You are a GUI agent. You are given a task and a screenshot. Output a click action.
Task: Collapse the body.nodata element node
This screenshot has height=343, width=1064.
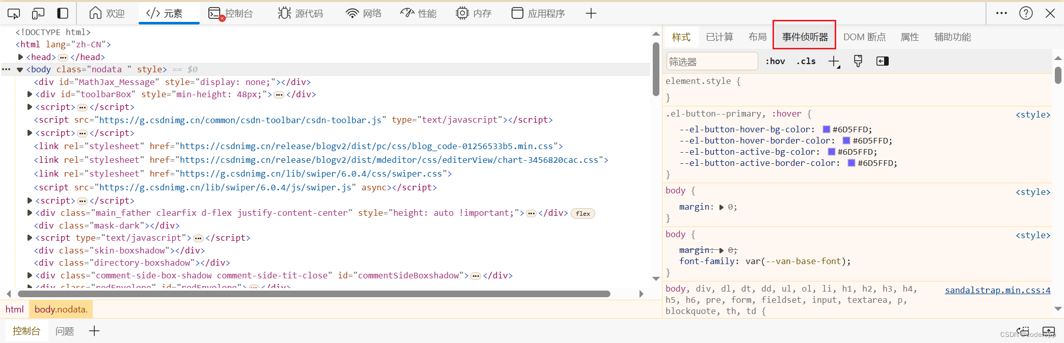point(20,70)
